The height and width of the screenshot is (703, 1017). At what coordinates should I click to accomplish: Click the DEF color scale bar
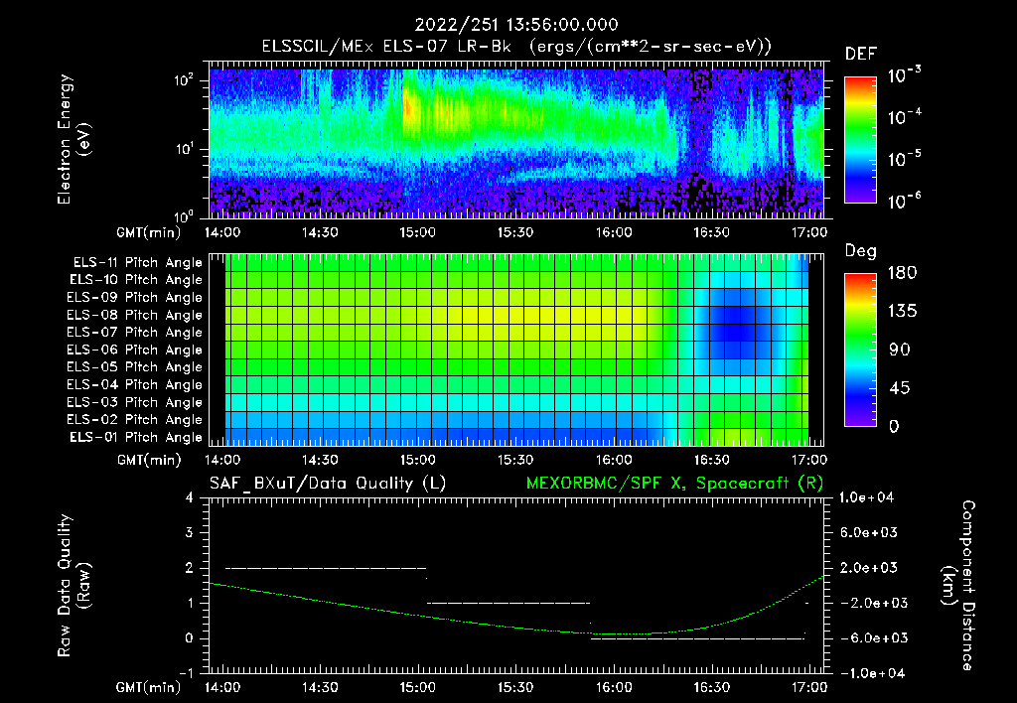[x=860, y=140]
